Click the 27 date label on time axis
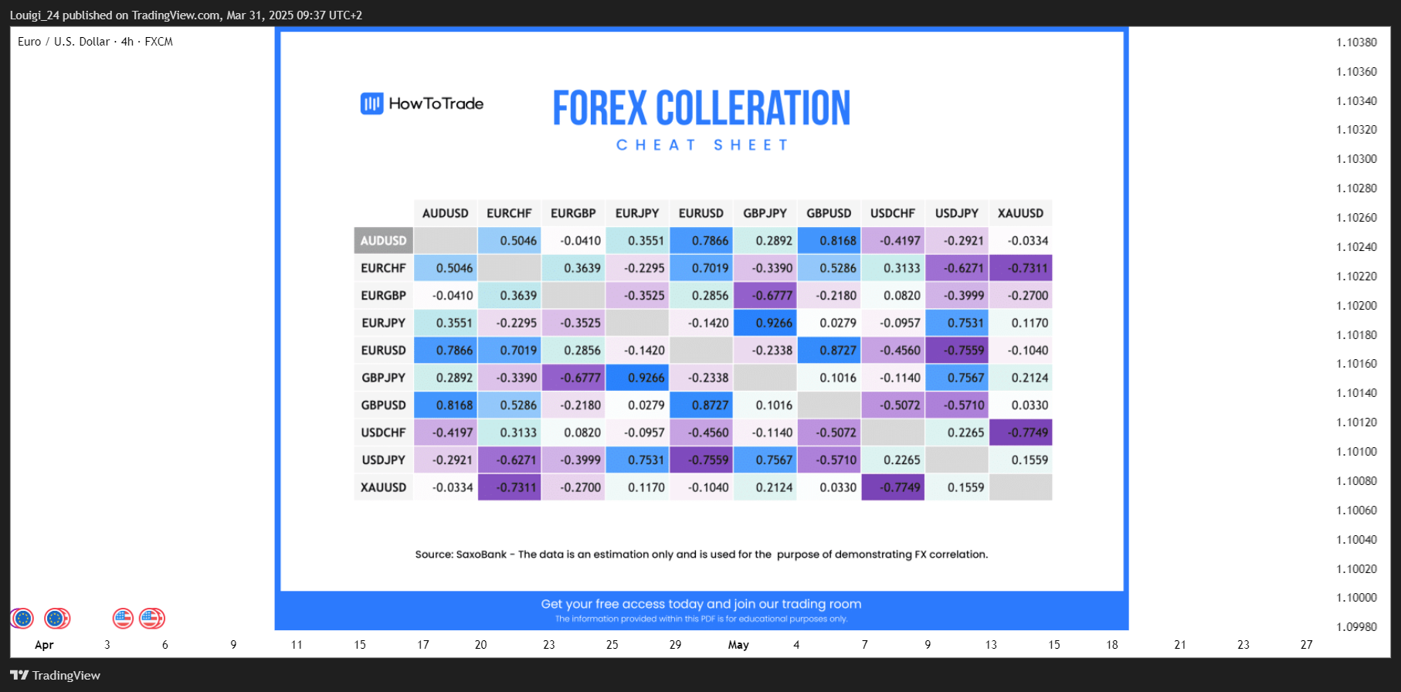The height and width of the screenshot is (692, 1401). (1306, 645)
